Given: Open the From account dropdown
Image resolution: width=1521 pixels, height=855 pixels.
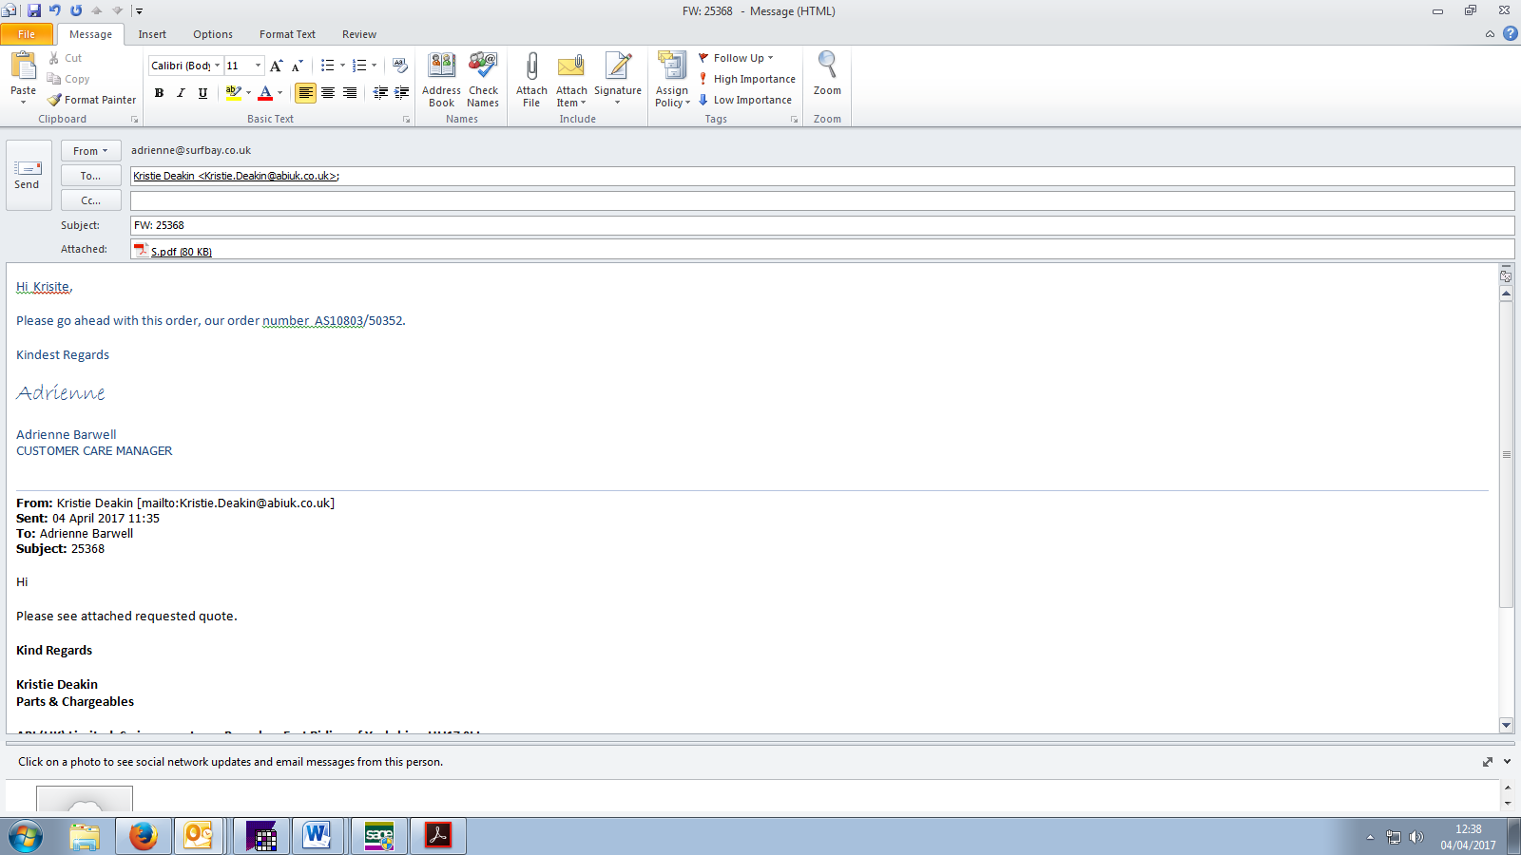Looking at the screenshot, I should coord(90,151).
